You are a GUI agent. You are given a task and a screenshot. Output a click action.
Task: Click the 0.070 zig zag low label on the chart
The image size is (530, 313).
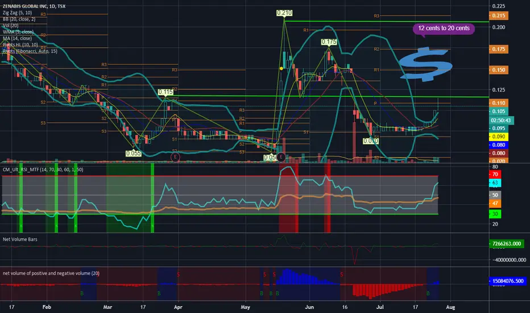coord(371,141)
